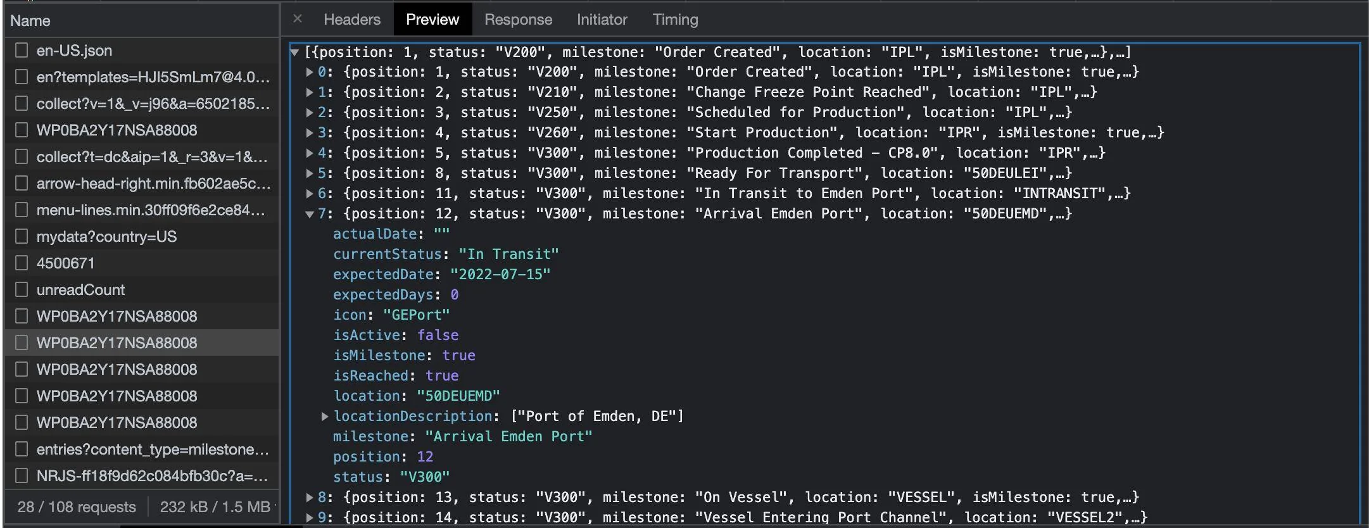Select the unreadCount request row
The height and width of the screenshot is (528, 1369).
142,289
